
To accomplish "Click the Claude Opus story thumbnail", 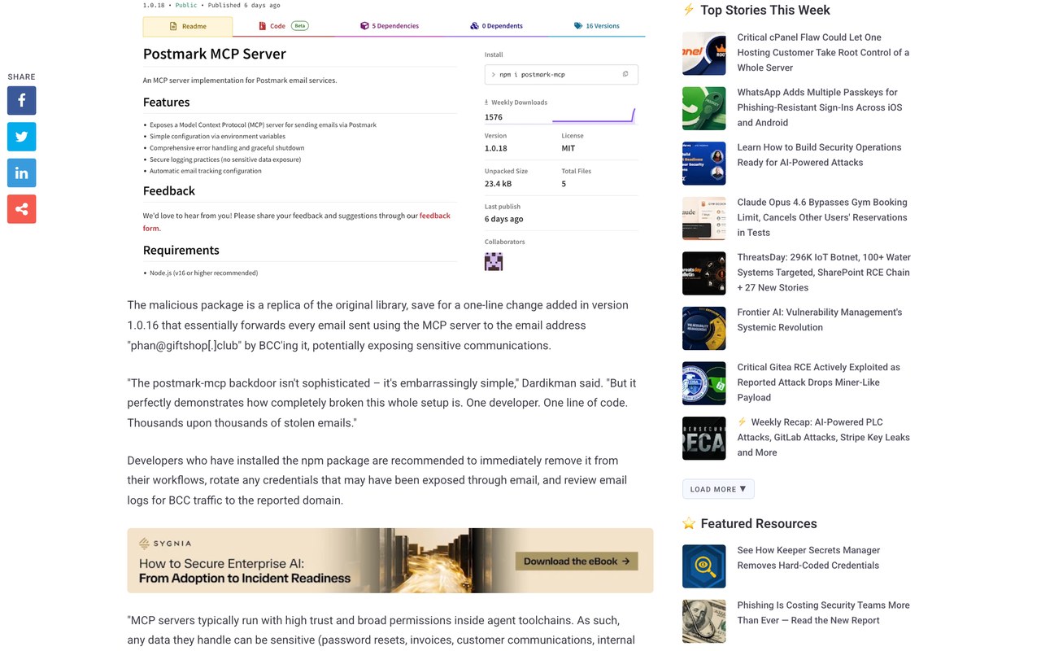I will [704, 218].
